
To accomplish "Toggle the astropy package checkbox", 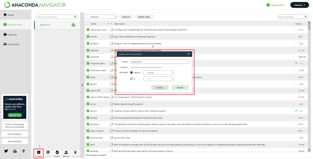I will [x=88, y=117].
